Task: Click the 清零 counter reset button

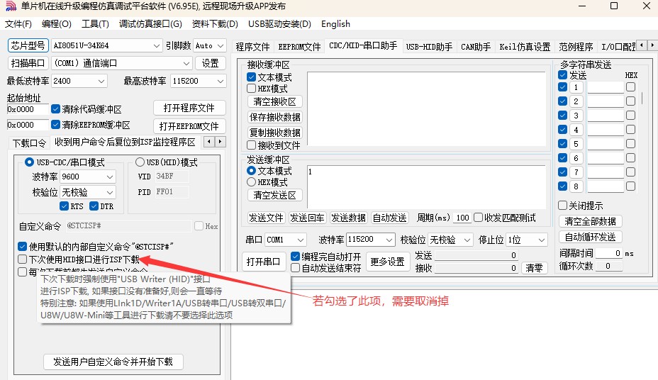Action: pos(534,267)
